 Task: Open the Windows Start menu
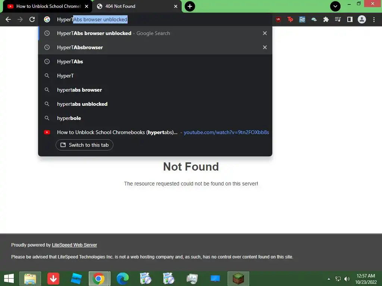coord(9,279)
